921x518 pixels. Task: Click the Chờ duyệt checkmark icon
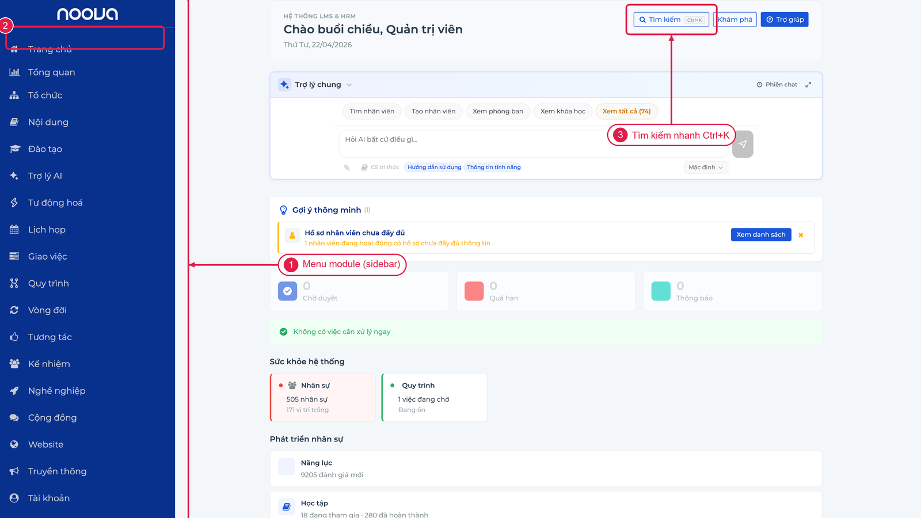[x=287, y=291]
